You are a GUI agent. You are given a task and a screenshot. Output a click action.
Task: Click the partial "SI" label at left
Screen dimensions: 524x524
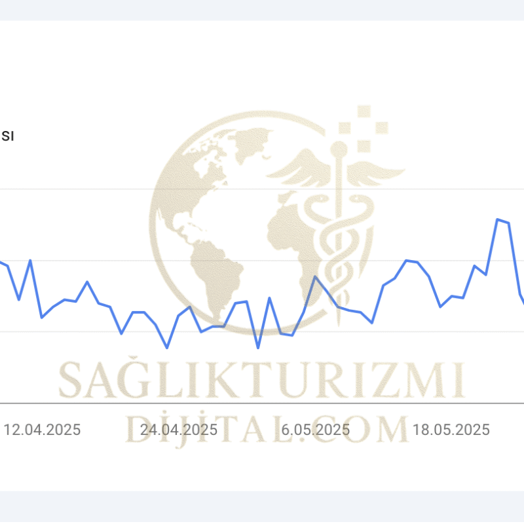pos(8,136)
